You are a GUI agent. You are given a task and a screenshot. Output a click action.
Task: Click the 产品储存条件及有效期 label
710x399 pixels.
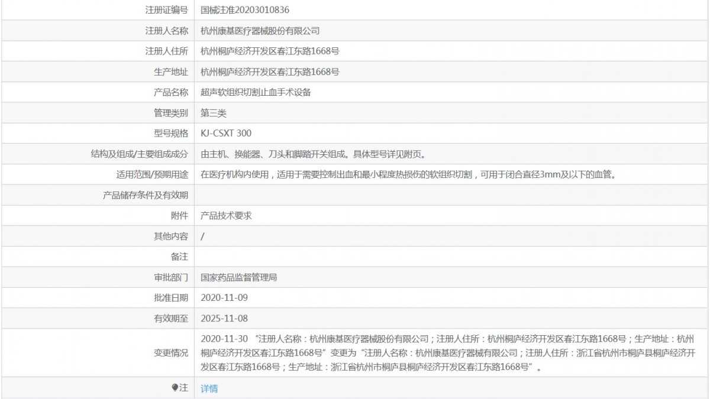pos(146,195)
